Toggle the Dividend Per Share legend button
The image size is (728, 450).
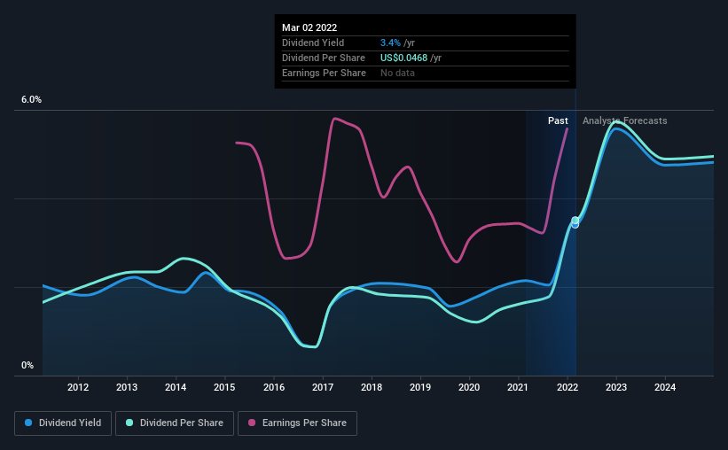tap(175, 423)
